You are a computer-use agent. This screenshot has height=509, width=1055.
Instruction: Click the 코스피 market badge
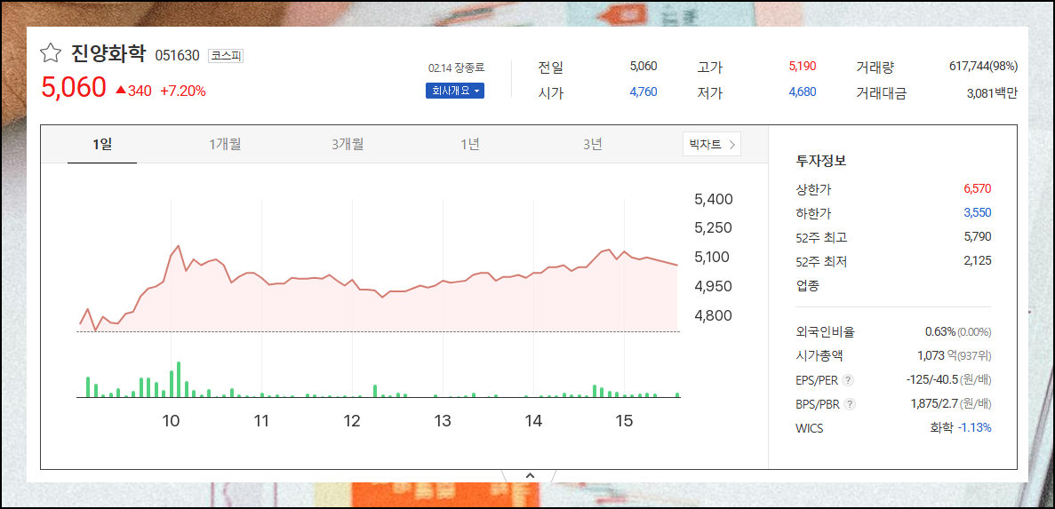(226, 56)
